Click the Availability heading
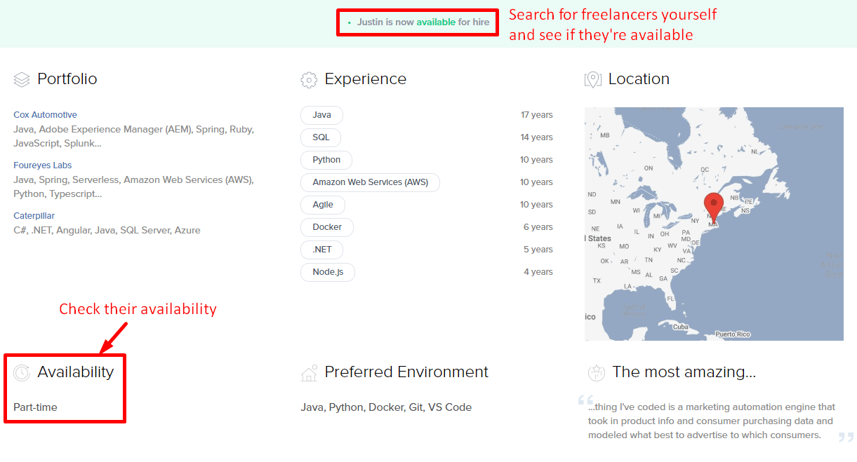Image resolution: width=857 pixels, height=462 pixels. pyautogui.click(x=76, y=372)
